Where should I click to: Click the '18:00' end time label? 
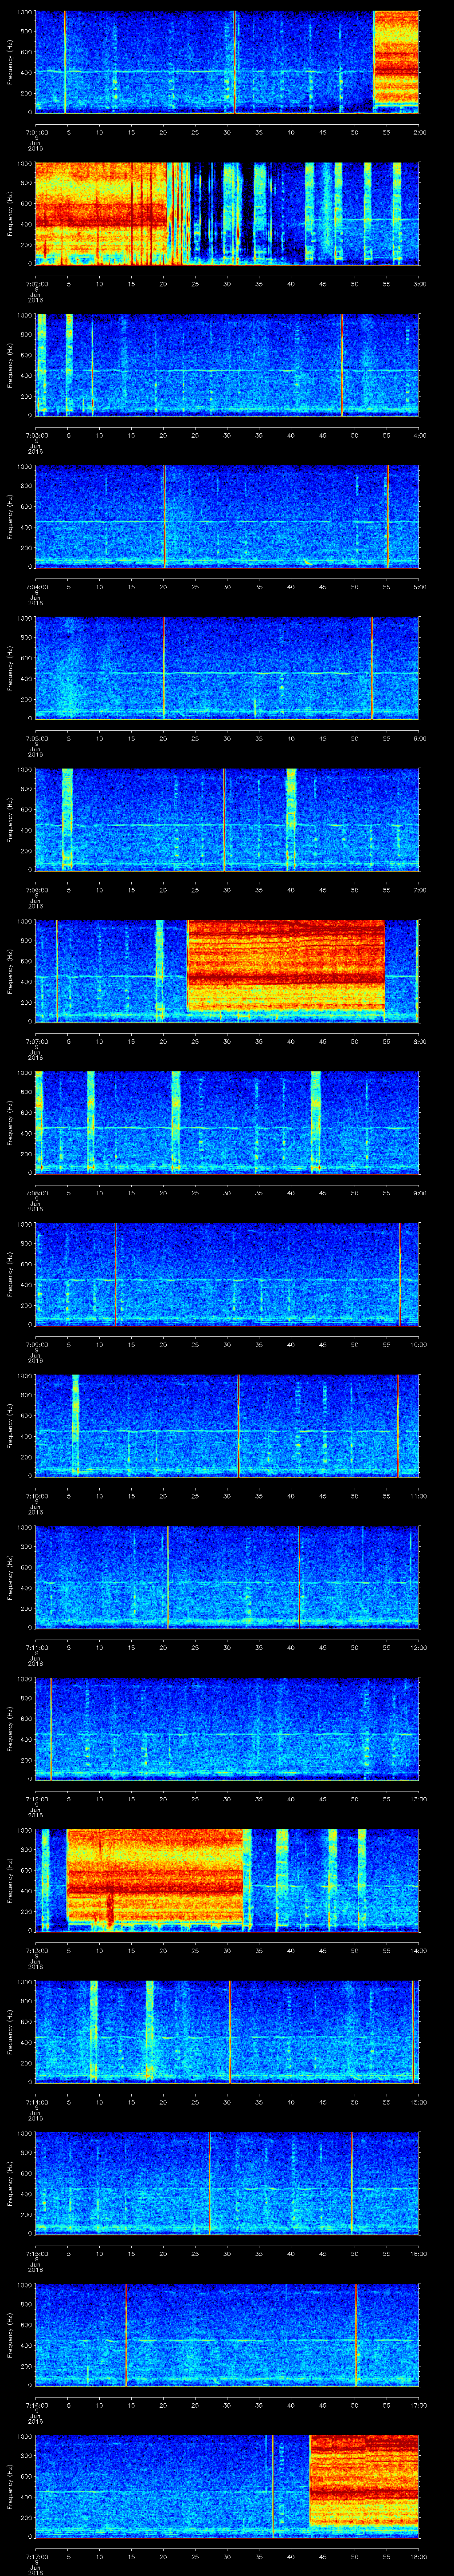(x=418, y=2557)
